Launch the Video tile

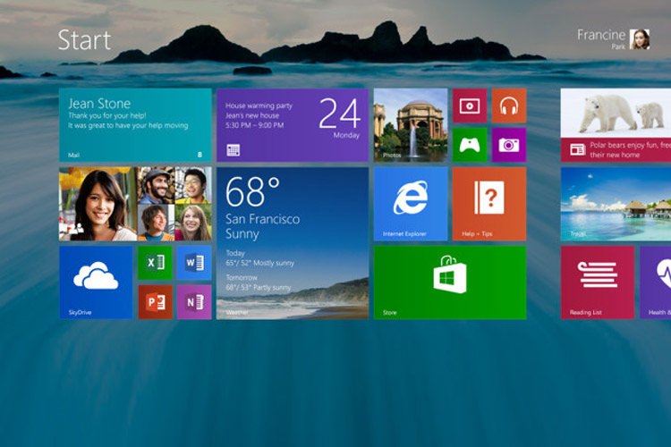470,105
